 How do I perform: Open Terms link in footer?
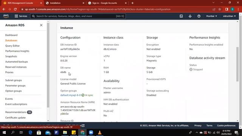click(209, 125)
